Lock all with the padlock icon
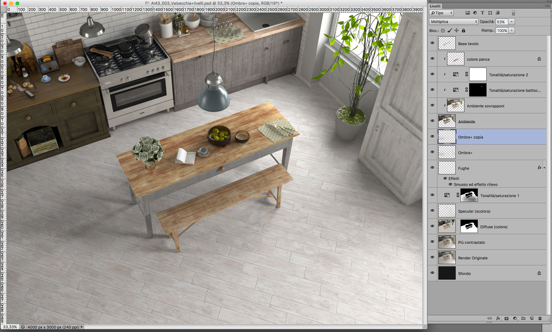The width and height of the screenshot is (552, 332). coord(464,31)
